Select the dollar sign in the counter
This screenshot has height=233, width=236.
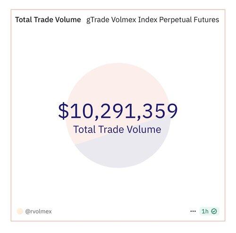click(x=64, y=111)
